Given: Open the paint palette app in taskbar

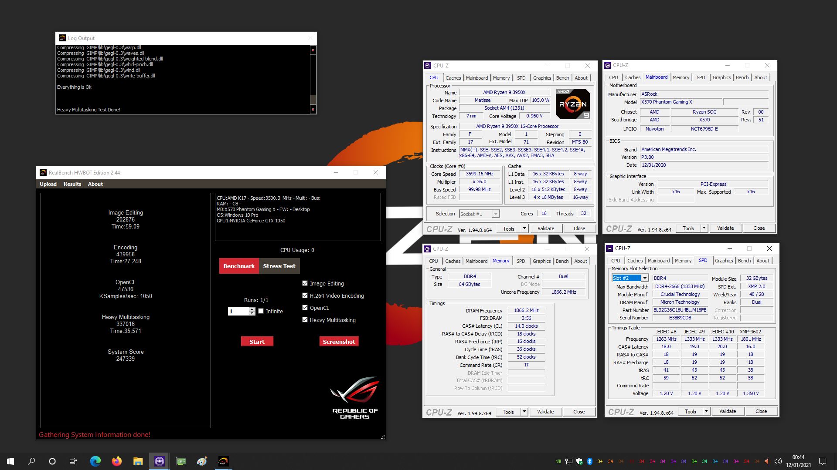Looking at the screenshot, I should click(202, 461).
